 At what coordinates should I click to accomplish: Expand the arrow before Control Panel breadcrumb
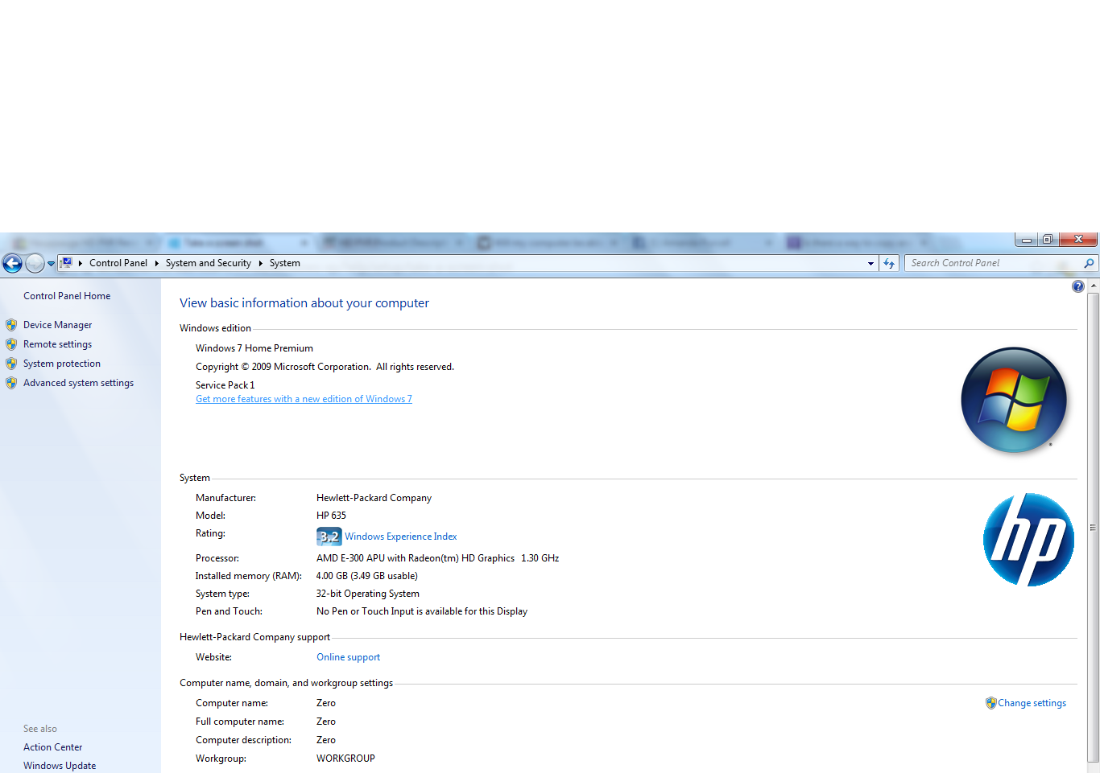pyautogui.click(x=81, y=263)
